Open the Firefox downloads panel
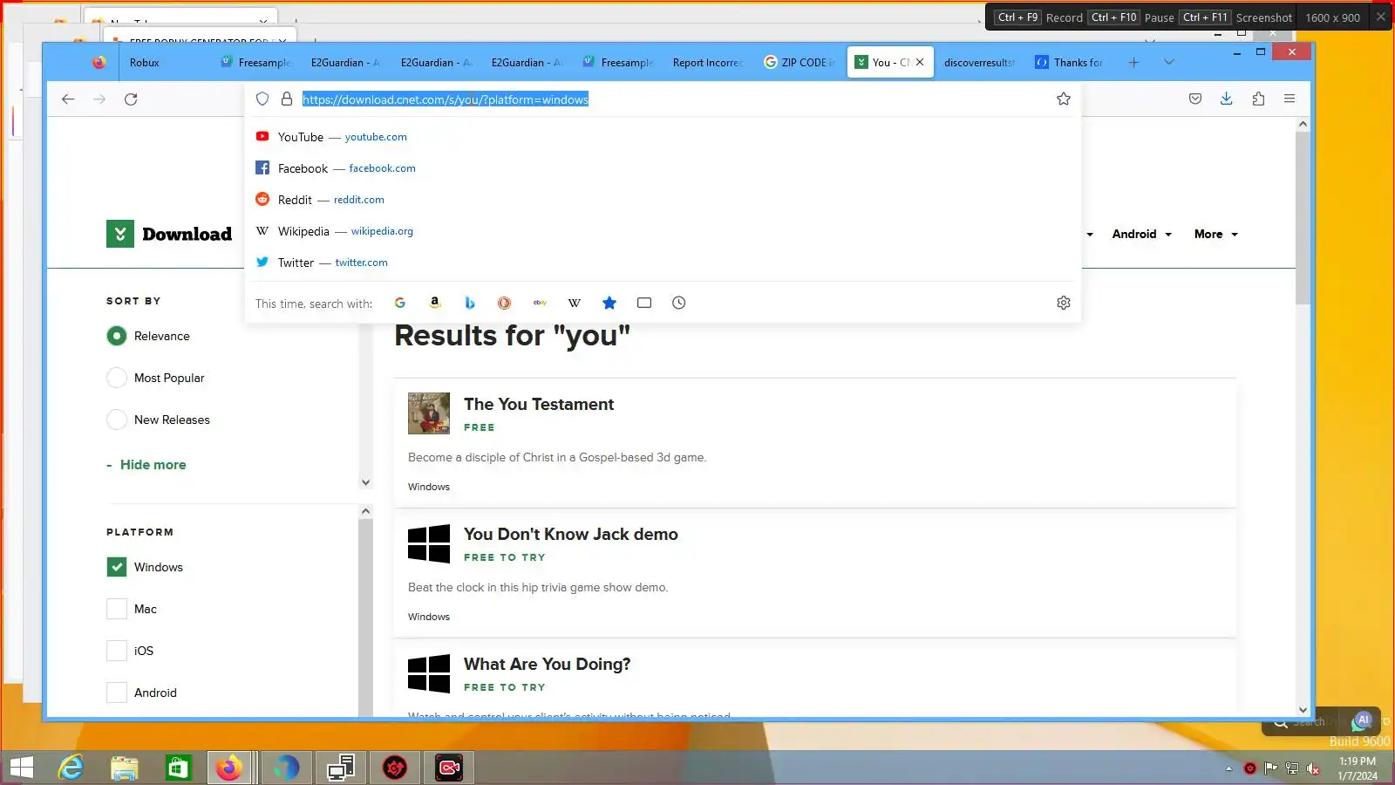 (1227, 99)
